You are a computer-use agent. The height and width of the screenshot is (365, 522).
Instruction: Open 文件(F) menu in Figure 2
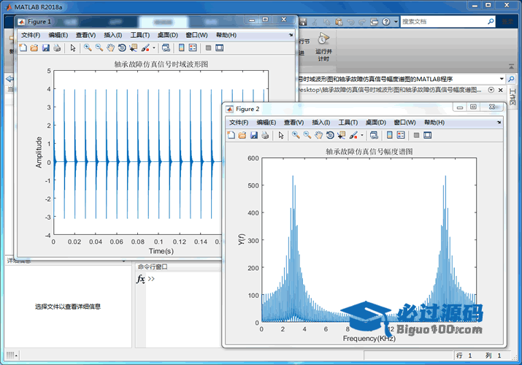(x=239, y=123)
